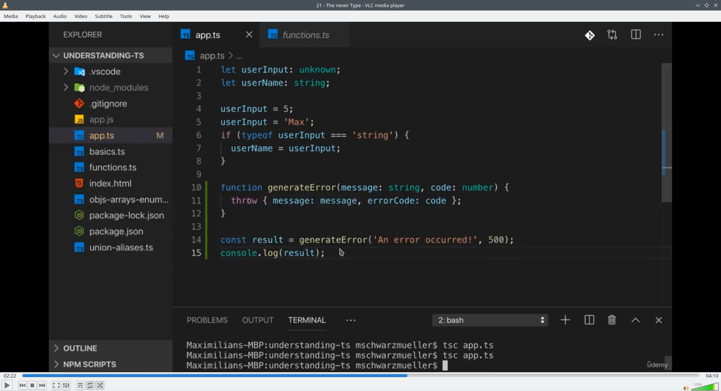Click the Play button in VLC

[x=7, y=385]
